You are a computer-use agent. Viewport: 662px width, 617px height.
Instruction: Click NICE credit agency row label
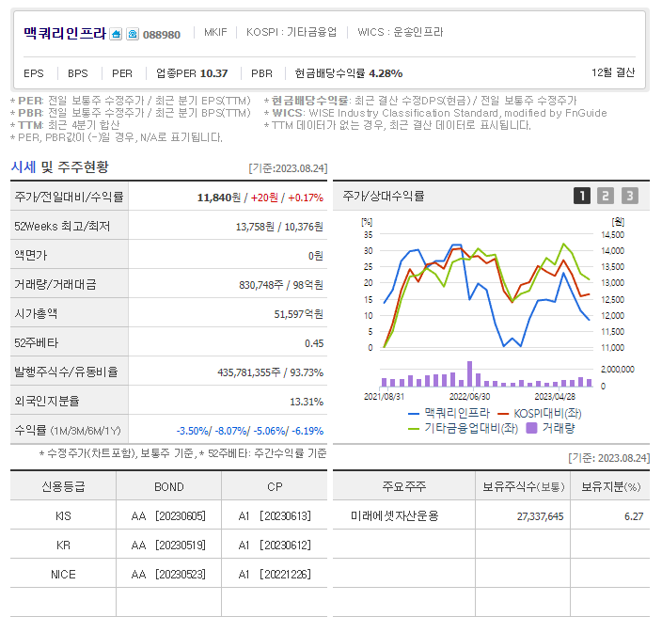pyautogui.click(x=63, y=575)
